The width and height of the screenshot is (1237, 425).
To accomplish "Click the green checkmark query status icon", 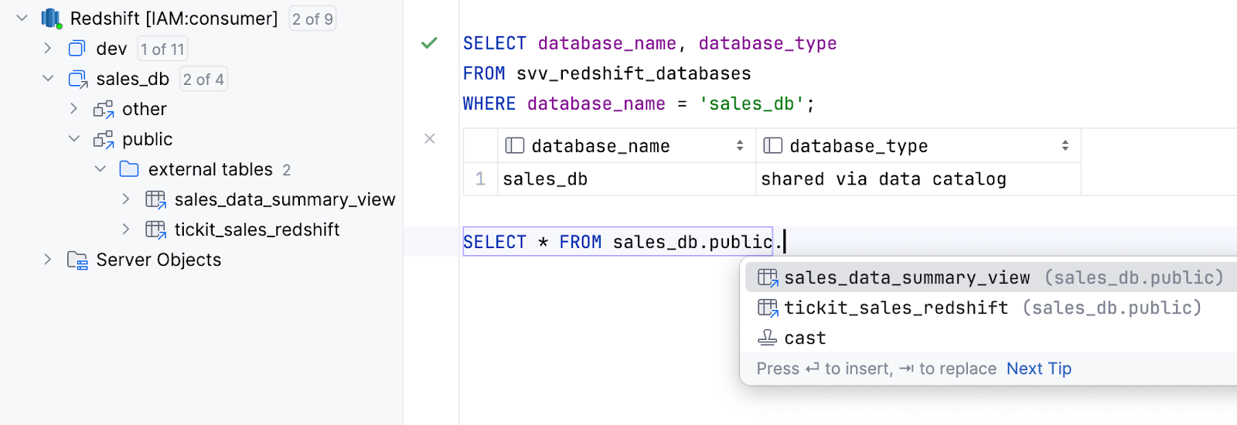I will coord(429,43).
